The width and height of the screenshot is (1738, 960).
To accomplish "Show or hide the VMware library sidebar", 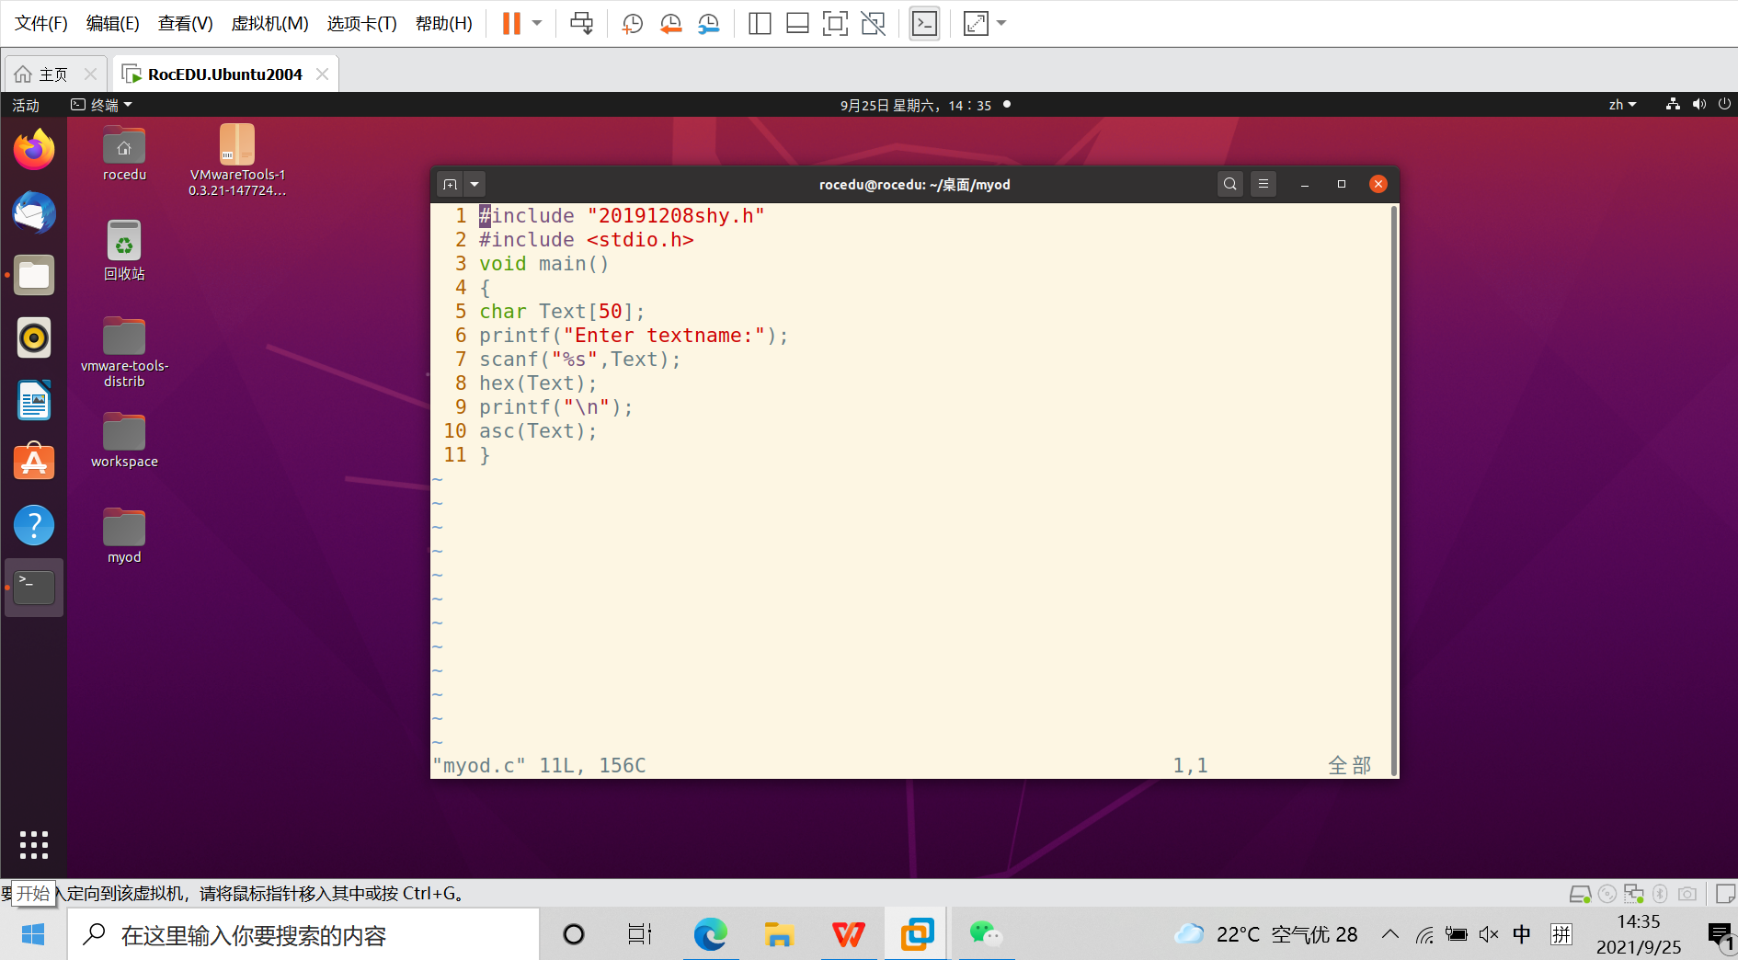I will tap(760, 23).
